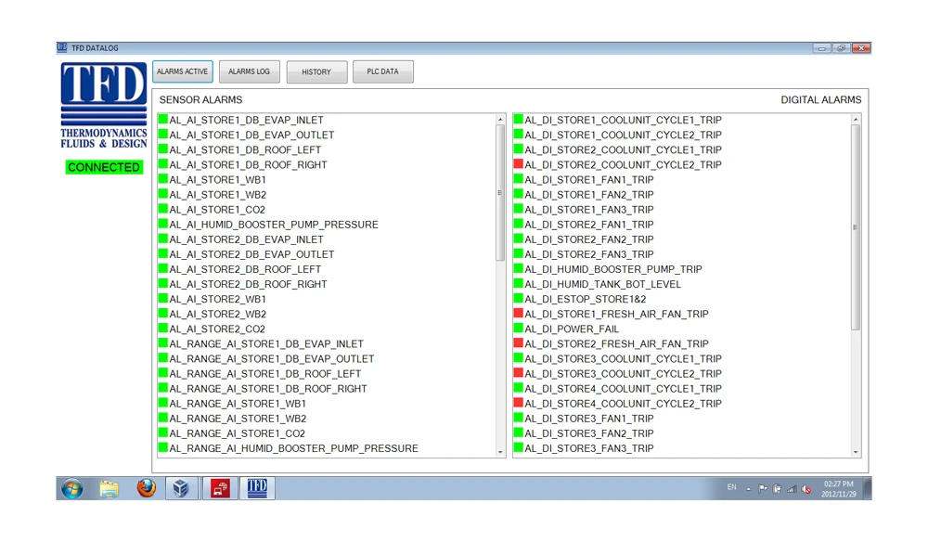Select the AL_AI_HUMID_BOOSTER_PUMP_PRESSURE sensor alarm

[273, 225]
